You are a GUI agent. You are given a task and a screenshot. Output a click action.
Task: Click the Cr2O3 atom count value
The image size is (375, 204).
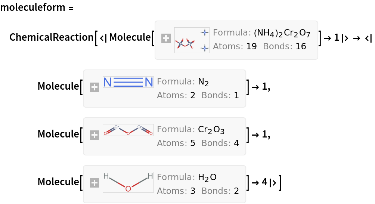193,143
